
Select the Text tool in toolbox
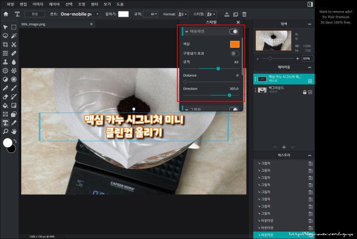click(x=5, y=123)
